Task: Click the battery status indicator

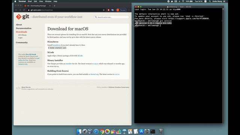Action: [189, 1]
